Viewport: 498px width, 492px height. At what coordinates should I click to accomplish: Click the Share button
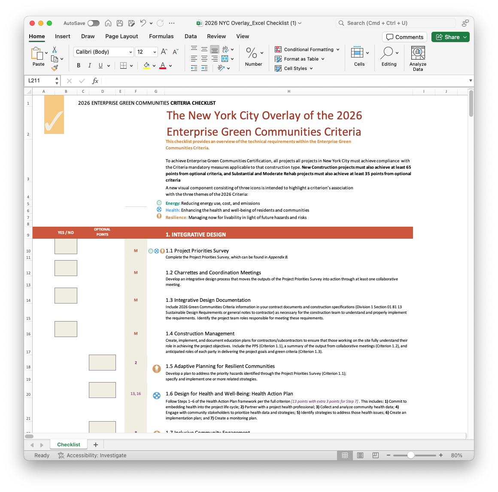[447, 37]
